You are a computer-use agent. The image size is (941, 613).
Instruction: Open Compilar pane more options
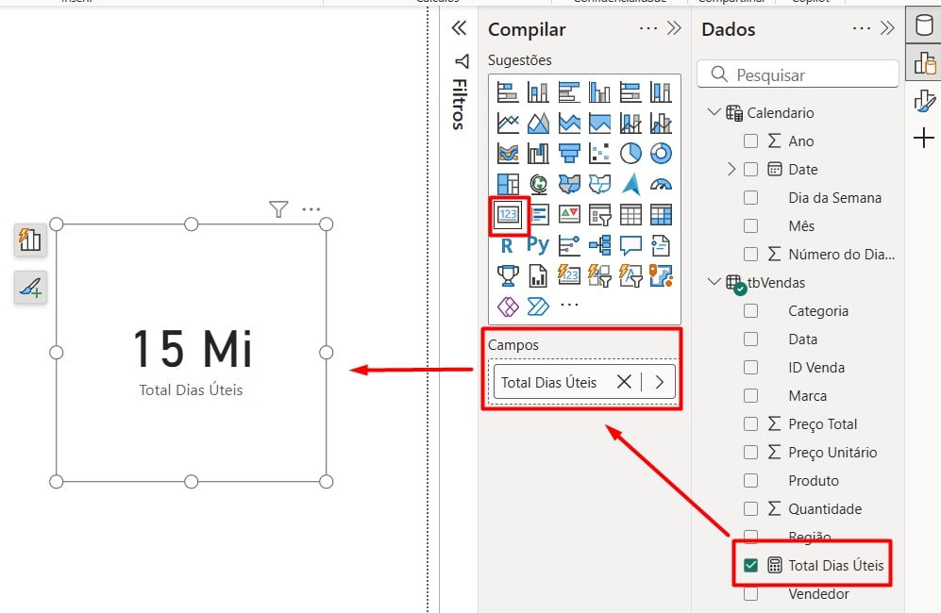coord(648,28)
